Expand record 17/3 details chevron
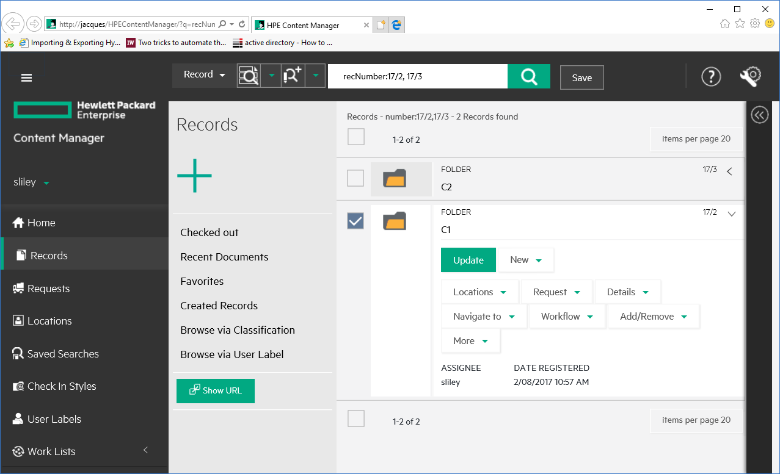The height and width of the screenshot is (474, 780). pyautogui.click(x=729, y=172)
